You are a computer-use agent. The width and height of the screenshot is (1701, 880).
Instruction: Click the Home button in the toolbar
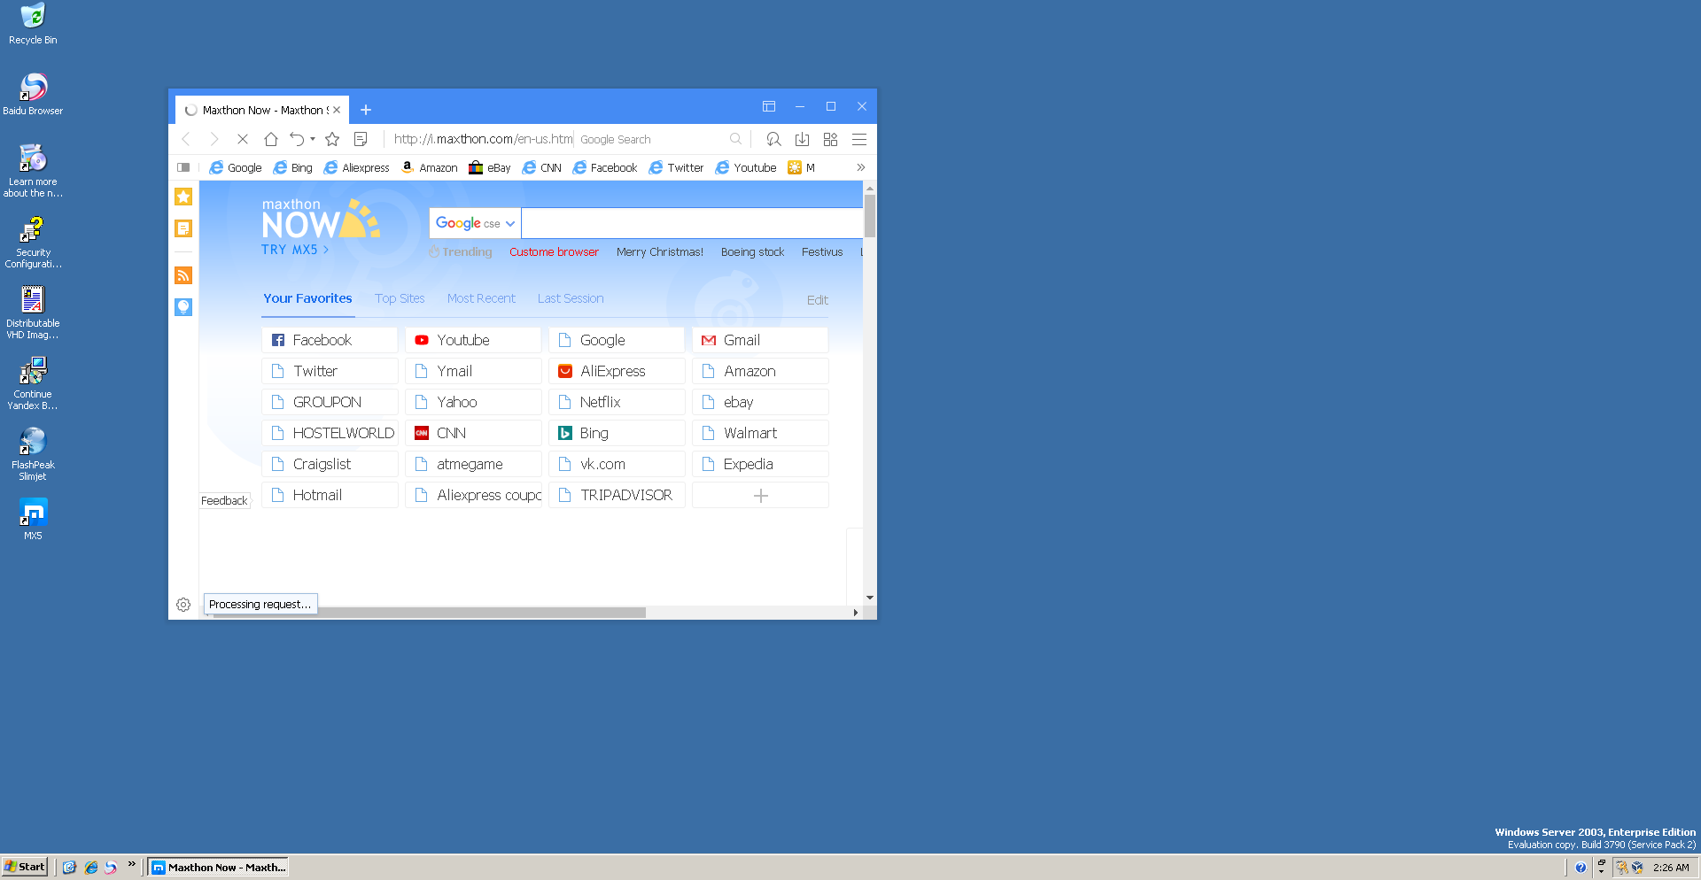(x=271, y=139)
